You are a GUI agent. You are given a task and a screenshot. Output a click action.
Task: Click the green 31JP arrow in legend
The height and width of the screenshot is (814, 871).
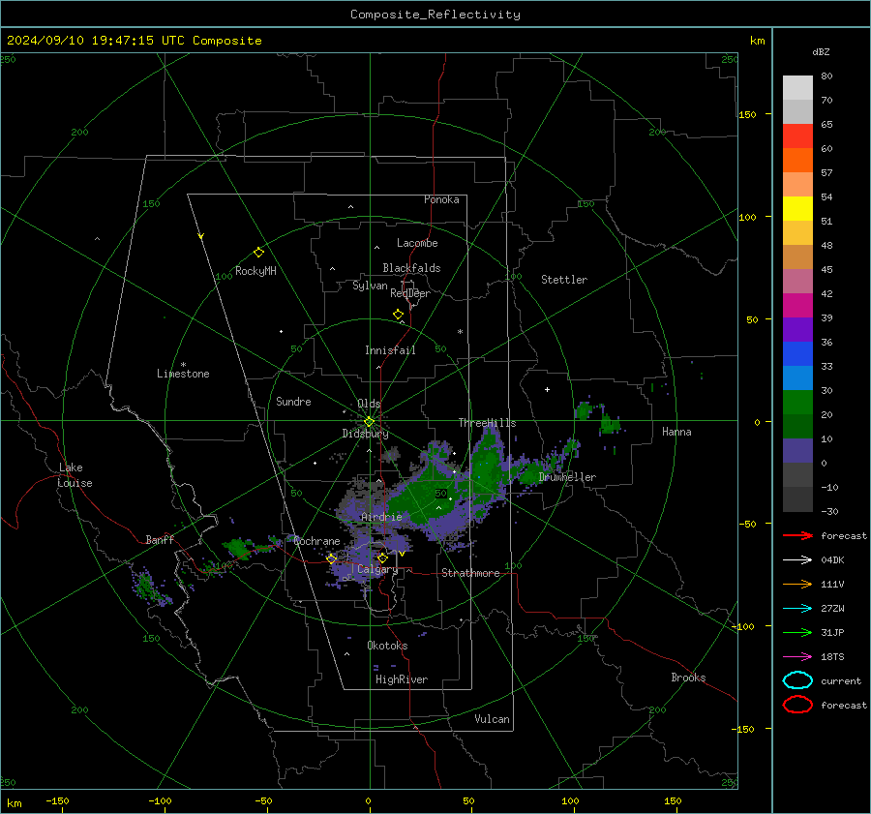pyautogui.click(x=797, y=632)
